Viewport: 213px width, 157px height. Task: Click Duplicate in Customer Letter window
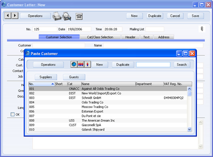pyautogui.click(x=155, y=16)
